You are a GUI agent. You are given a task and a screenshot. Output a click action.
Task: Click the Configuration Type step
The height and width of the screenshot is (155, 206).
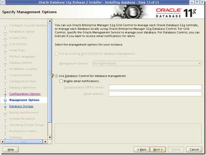pyautogui.click(x=23, y=81)
